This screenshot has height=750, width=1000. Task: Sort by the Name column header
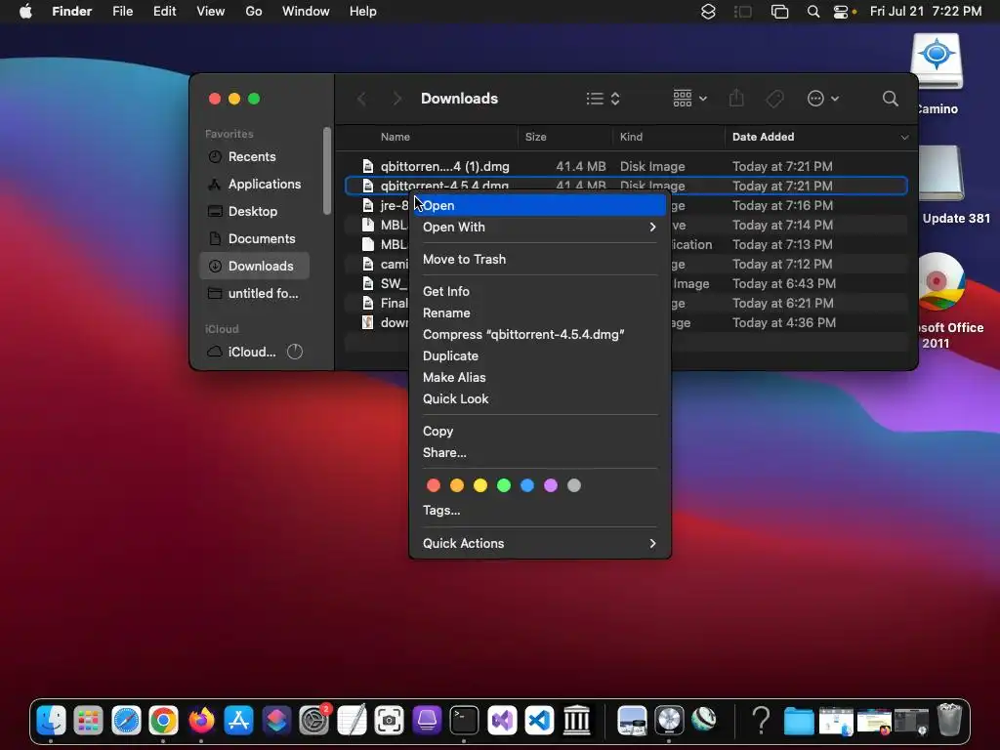click(x=396, y=137)
